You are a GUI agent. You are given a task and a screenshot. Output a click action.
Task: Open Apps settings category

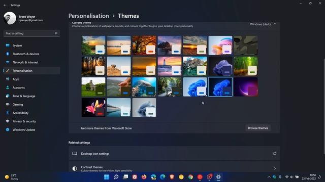coord(31,79)
